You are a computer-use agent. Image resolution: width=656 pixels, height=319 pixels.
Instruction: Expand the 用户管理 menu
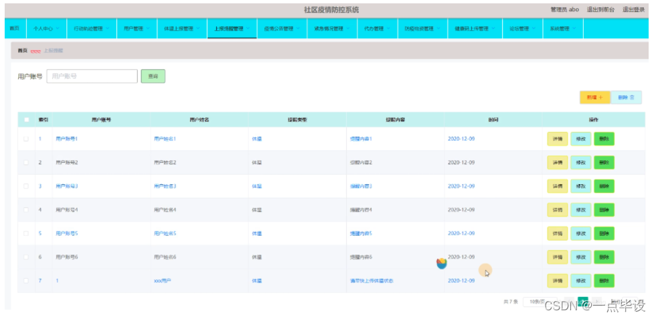tap(137, 28)
